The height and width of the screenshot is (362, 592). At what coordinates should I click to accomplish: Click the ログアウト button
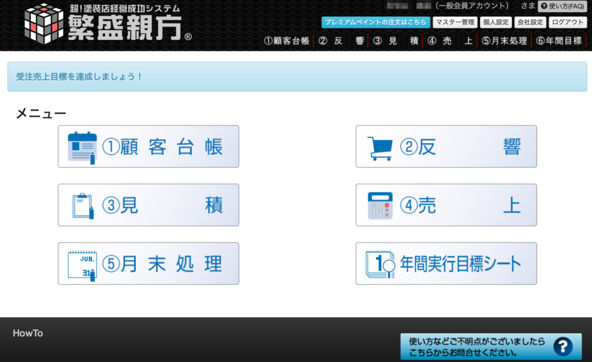(x=568, y=23)
